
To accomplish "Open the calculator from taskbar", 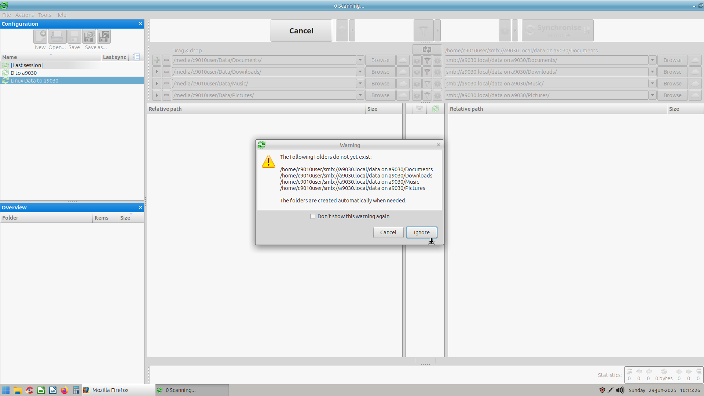I will point(76,390).
